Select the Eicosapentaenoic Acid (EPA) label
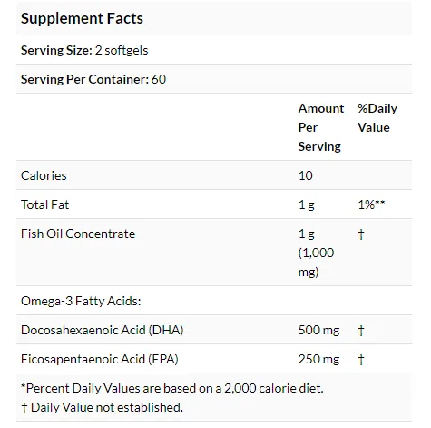Image resolution: width=431 pixels, height=428 pixels. coord(100,359)
